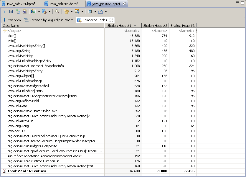Viewport: 246px width, 177px height.
Task: Sort by Shallow Heap #3 column header
Action: click(183, 26)
